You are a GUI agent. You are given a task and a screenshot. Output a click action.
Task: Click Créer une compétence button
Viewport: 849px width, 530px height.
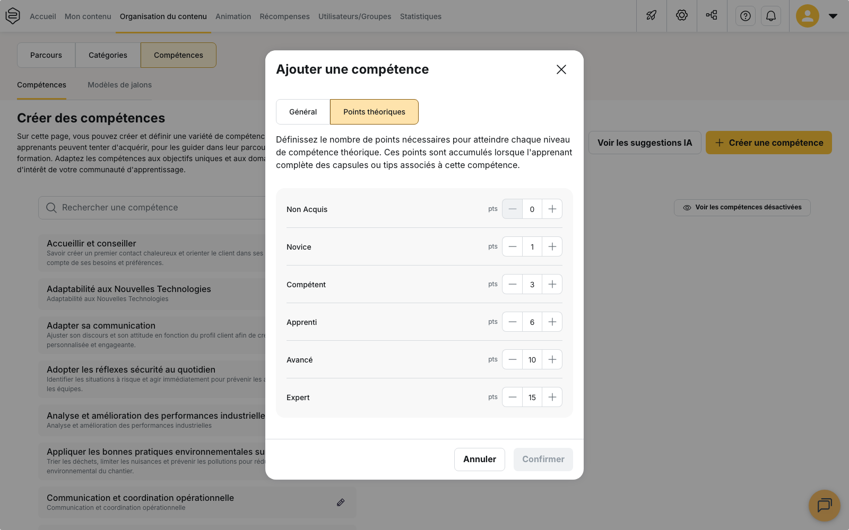769,143
